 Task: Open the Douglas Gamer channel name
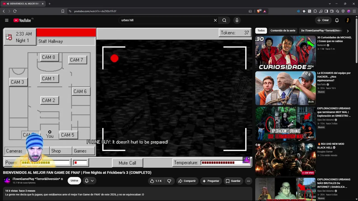coord(325,152)
